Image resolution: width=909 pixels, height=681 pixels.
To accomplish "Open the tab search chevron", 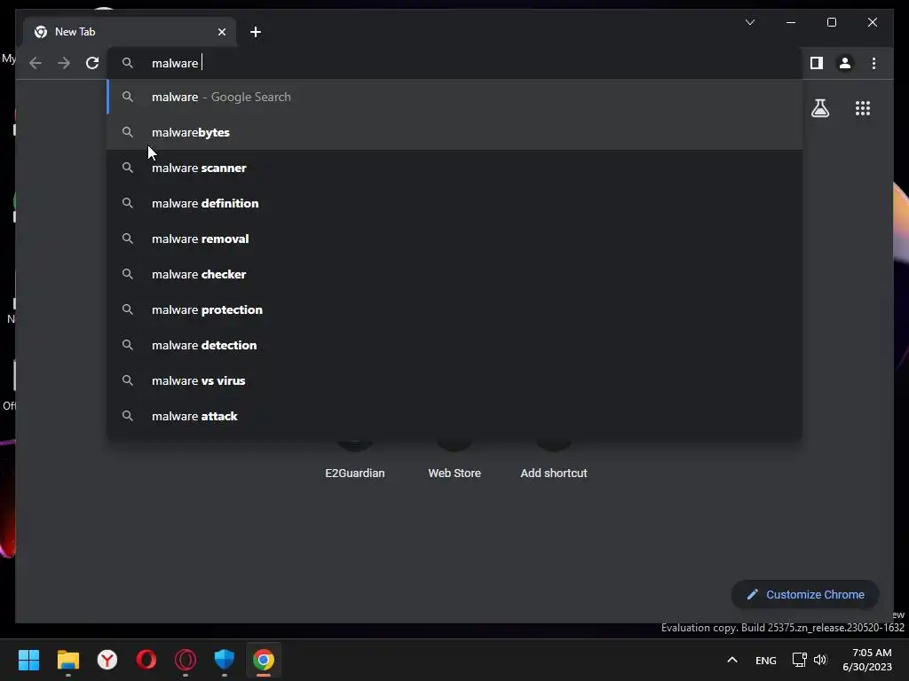I will coord(749,22).
